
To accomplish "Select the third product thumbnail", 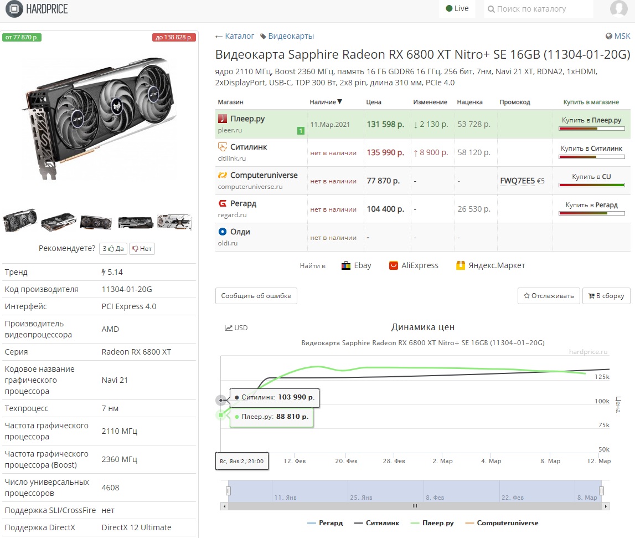I will click(x=96, y=222).
